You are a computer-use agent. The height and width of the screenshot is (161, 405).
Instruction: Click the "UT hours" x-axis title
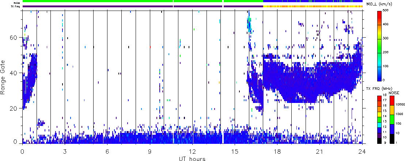point(192,158)
